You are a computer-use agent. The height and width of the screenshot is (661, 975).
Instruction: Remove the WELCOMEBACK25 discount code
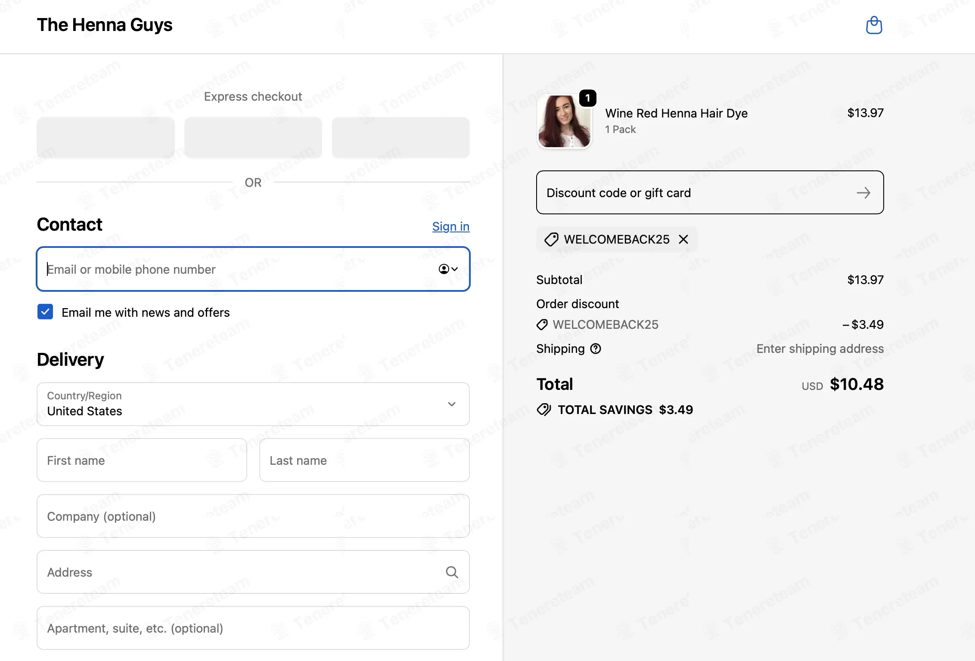click(x=683, y=239)
